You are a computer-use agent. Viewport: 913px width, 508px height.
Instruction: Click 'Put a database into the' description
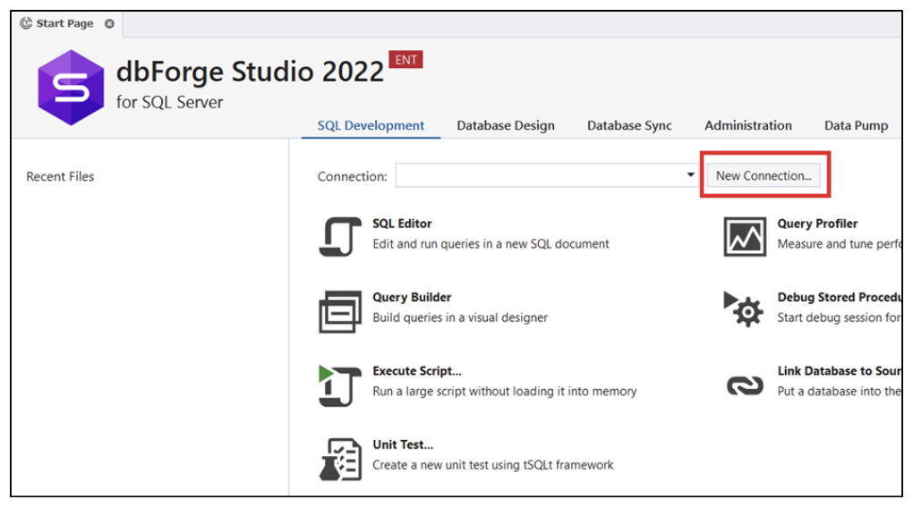coord(839,391)
